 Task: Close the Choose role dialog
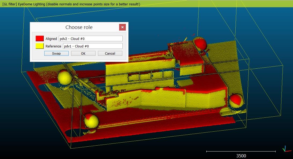[x=122, y=27]
